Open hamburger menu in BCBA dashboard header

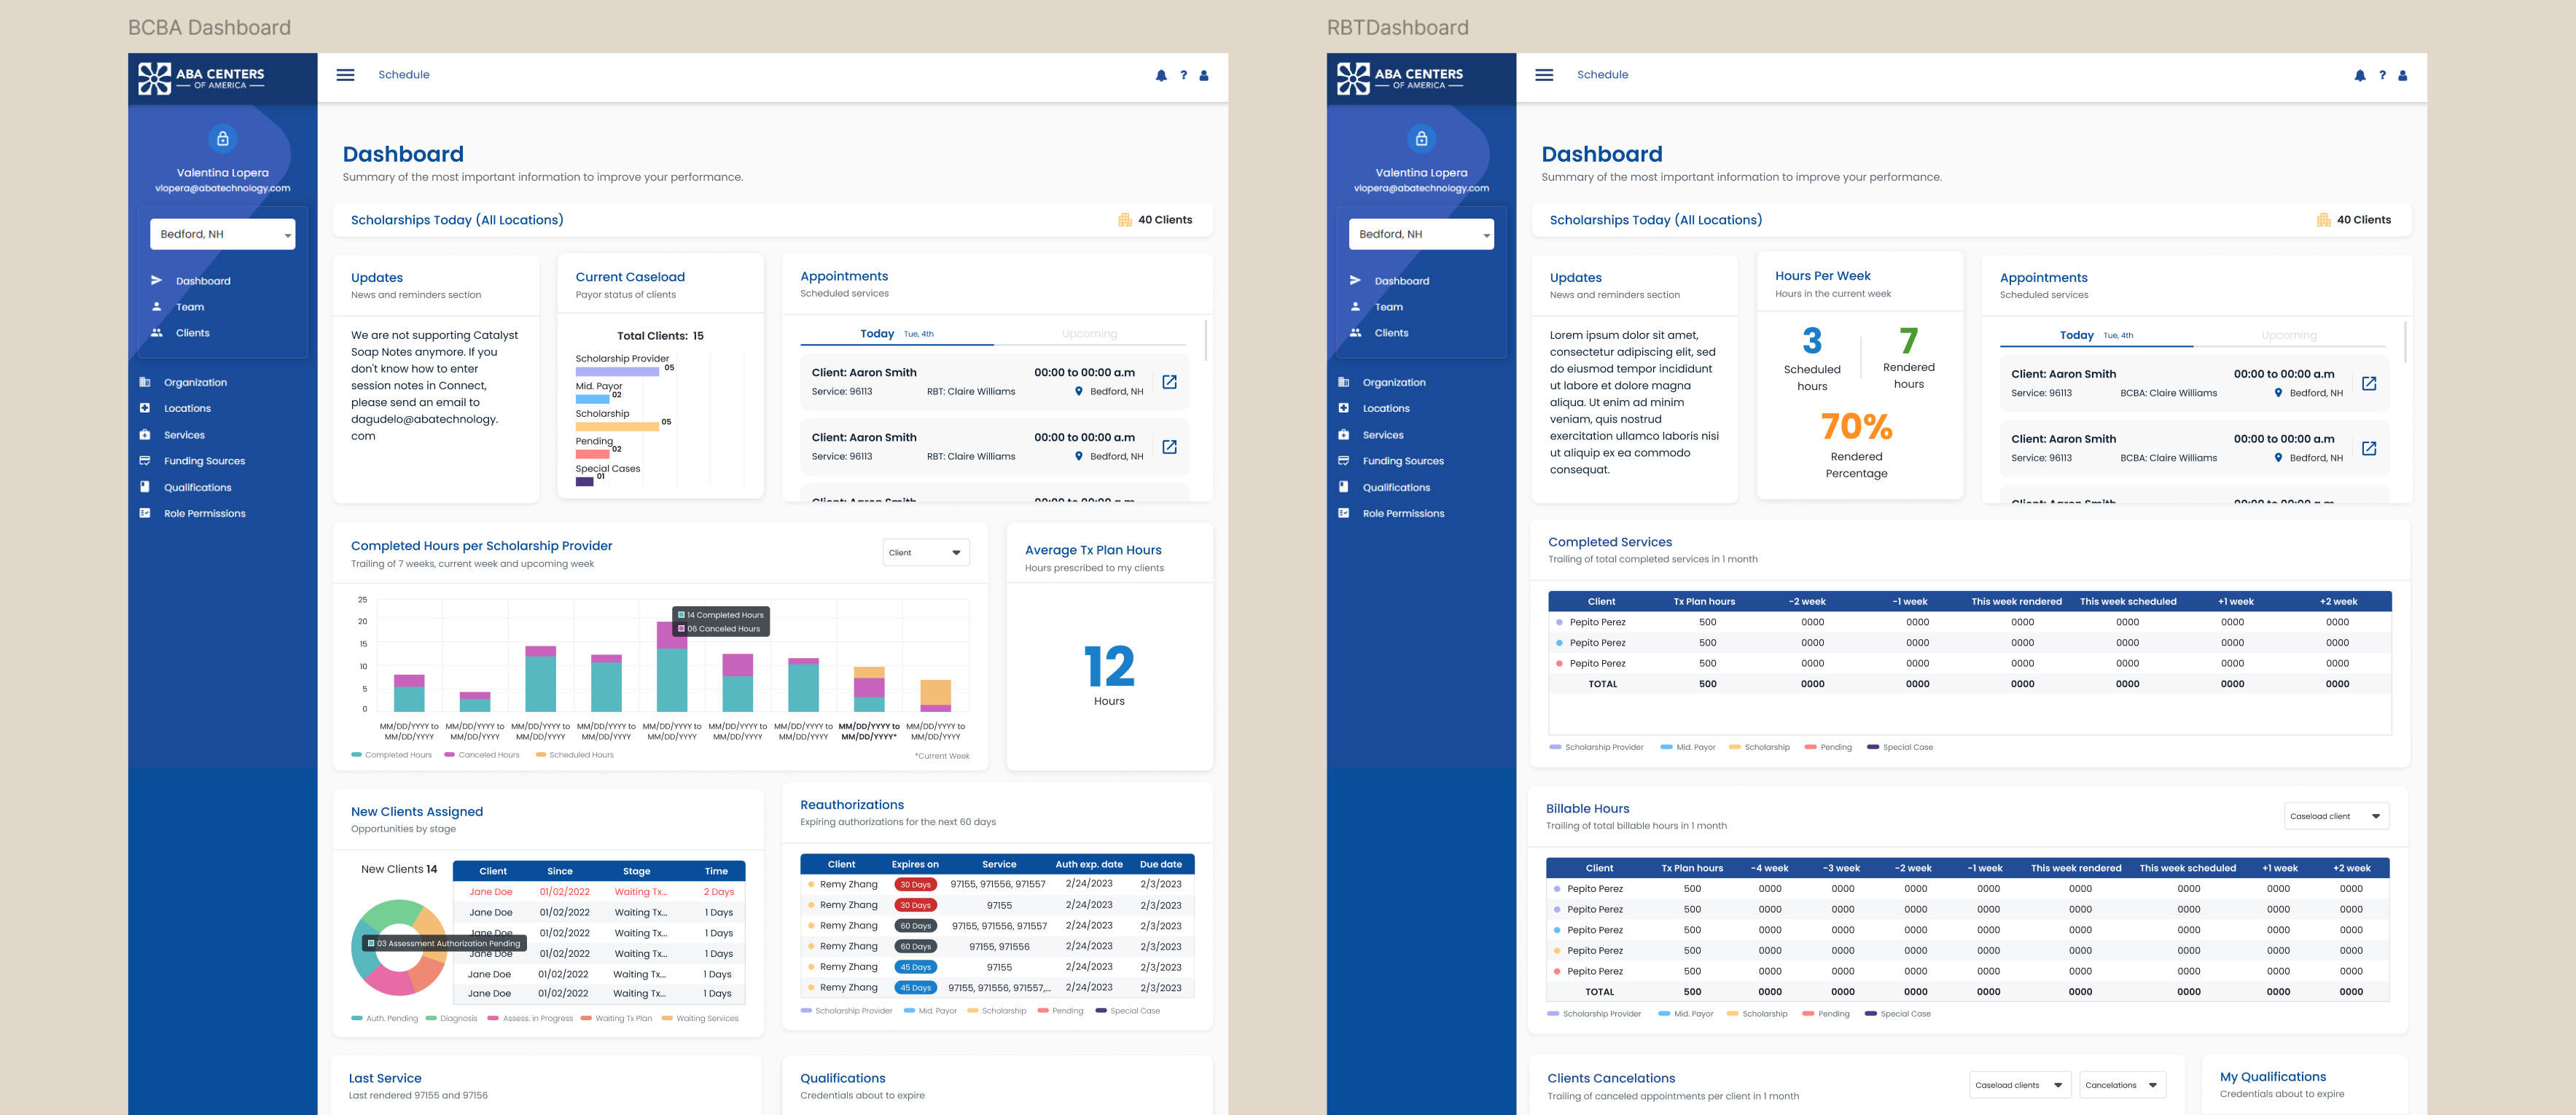pos(345,75)
